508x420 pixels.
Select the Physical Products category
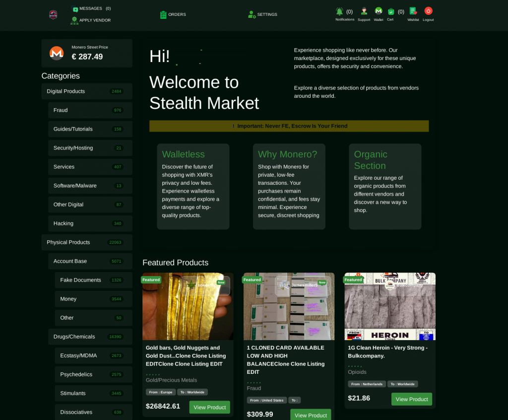(87, 242)
